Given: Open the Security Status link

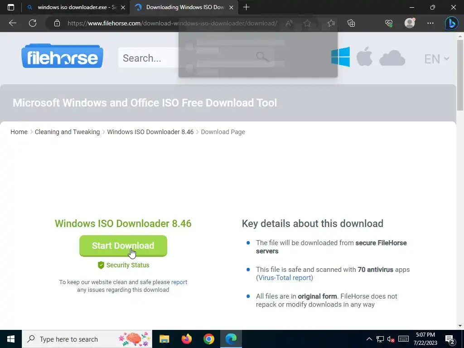Looking at the screenshot, I should click(x=123, y=265).
